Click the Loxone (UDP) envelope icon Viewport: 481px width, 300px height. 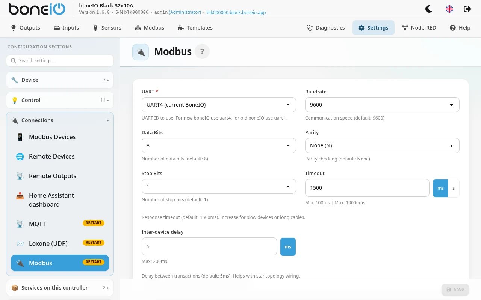20,244
